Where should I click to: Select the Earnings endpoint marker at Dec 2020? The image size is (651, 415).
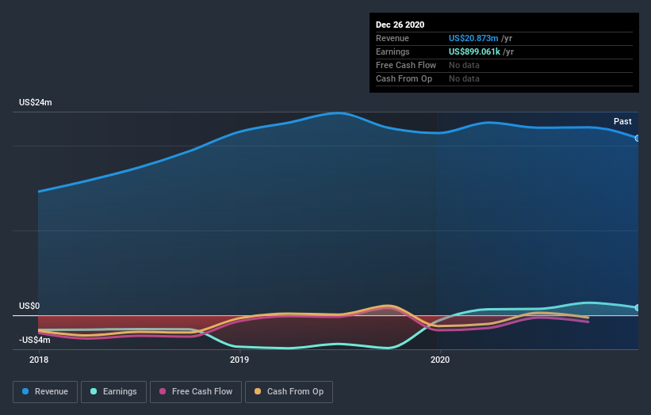pos(638,307)
